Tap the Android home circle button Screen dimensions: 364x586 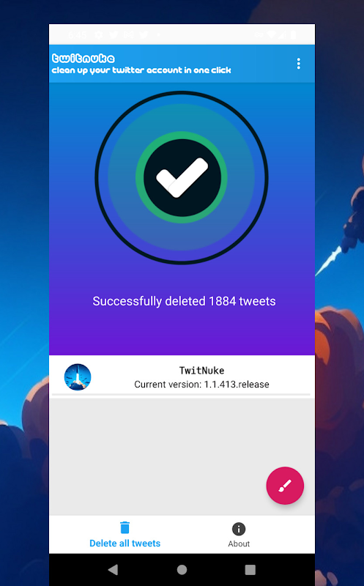[x=182, y=570]
